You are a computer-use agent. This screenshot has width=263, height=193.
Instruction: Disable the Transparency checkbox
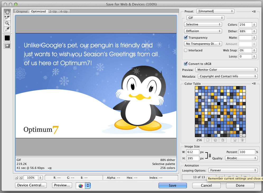click(x=186, y=38)
